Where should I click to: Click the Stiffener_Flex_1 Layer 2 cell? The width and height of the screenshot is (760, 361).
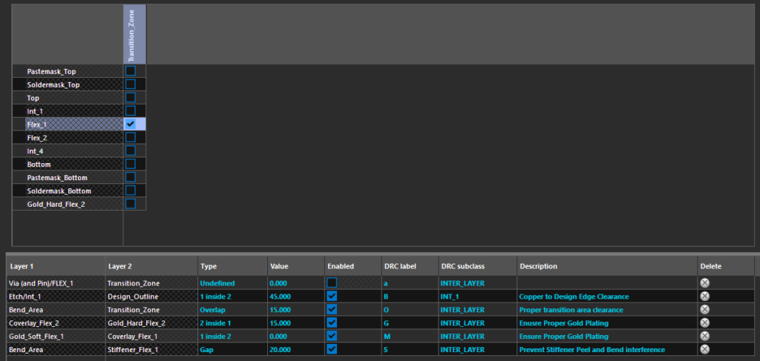[x=151, y=349]
